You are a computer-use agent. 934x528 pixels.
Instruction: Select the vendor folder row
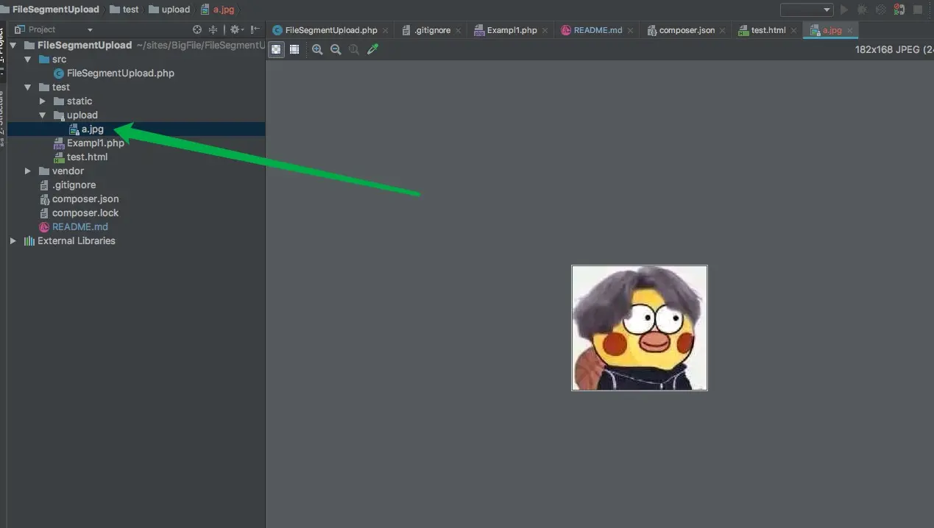(136, 171)
